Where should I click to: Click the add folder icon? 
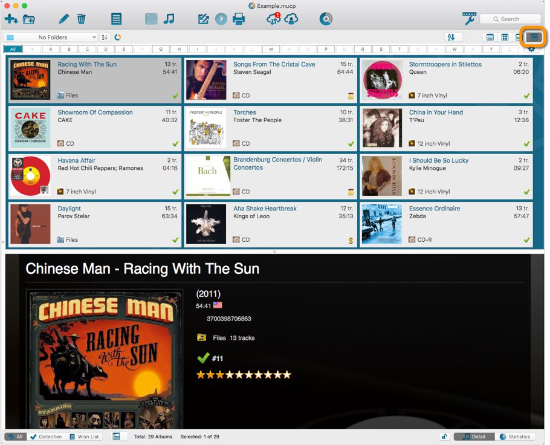(x=29, y=19)
